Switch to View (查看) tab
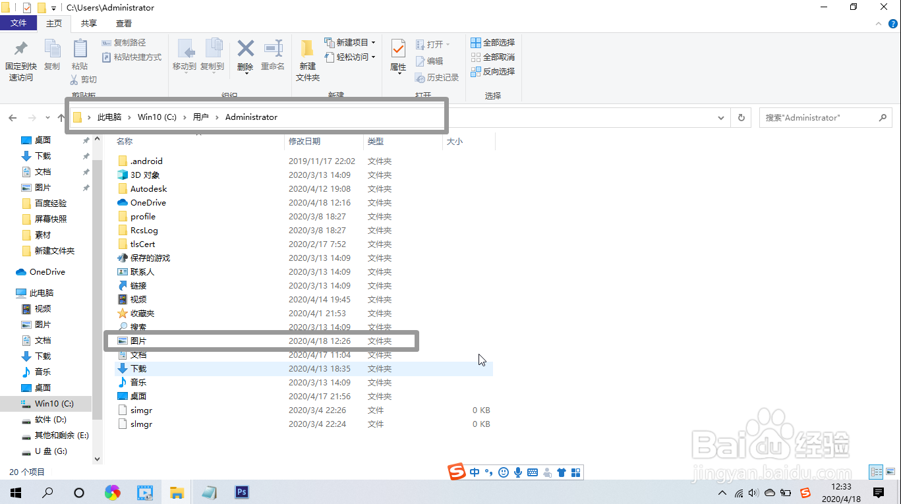The width and height of the screenshot is (901, 504). click(x=124, y=23)
